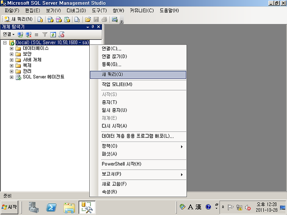Screen dimensions: 287x215
Task: Expand the 관리 folder
Action: pyautogui.click(x=12, y=71)
